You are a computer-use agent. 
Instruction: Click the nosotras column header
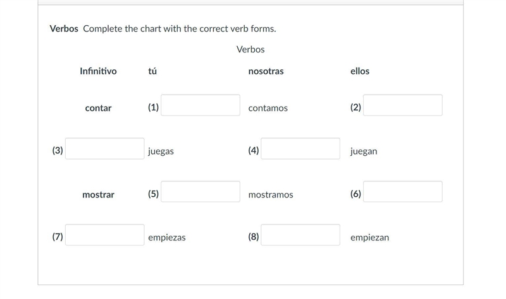[266, 71]
